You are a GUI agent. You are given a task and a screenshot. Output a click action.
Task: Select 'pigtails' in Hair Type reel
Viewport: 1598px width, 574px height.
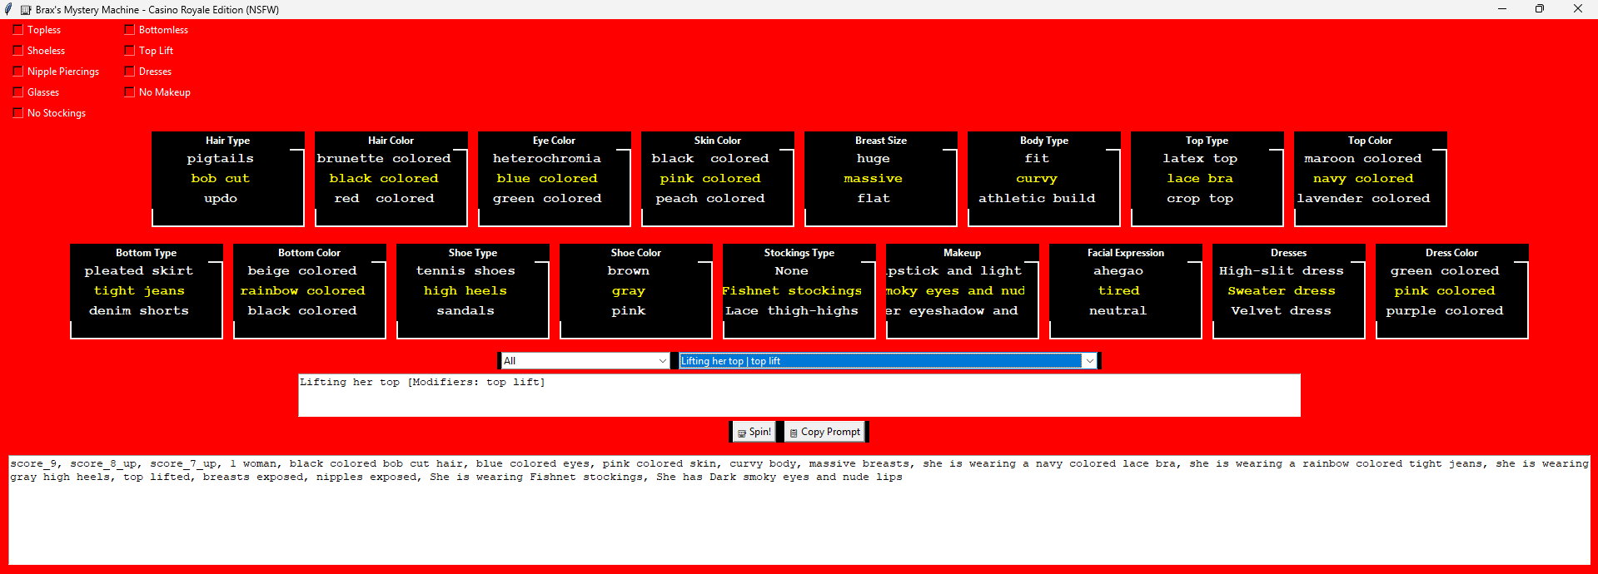click(220, 158)
